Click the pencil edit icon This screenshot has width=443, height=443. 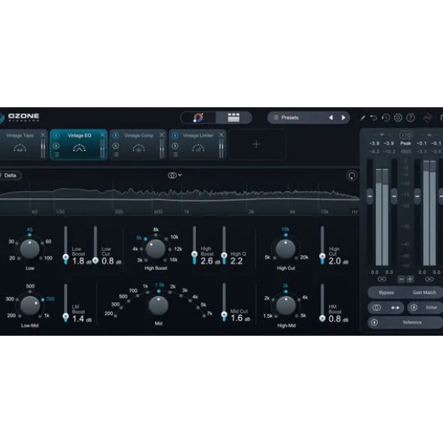363,118
